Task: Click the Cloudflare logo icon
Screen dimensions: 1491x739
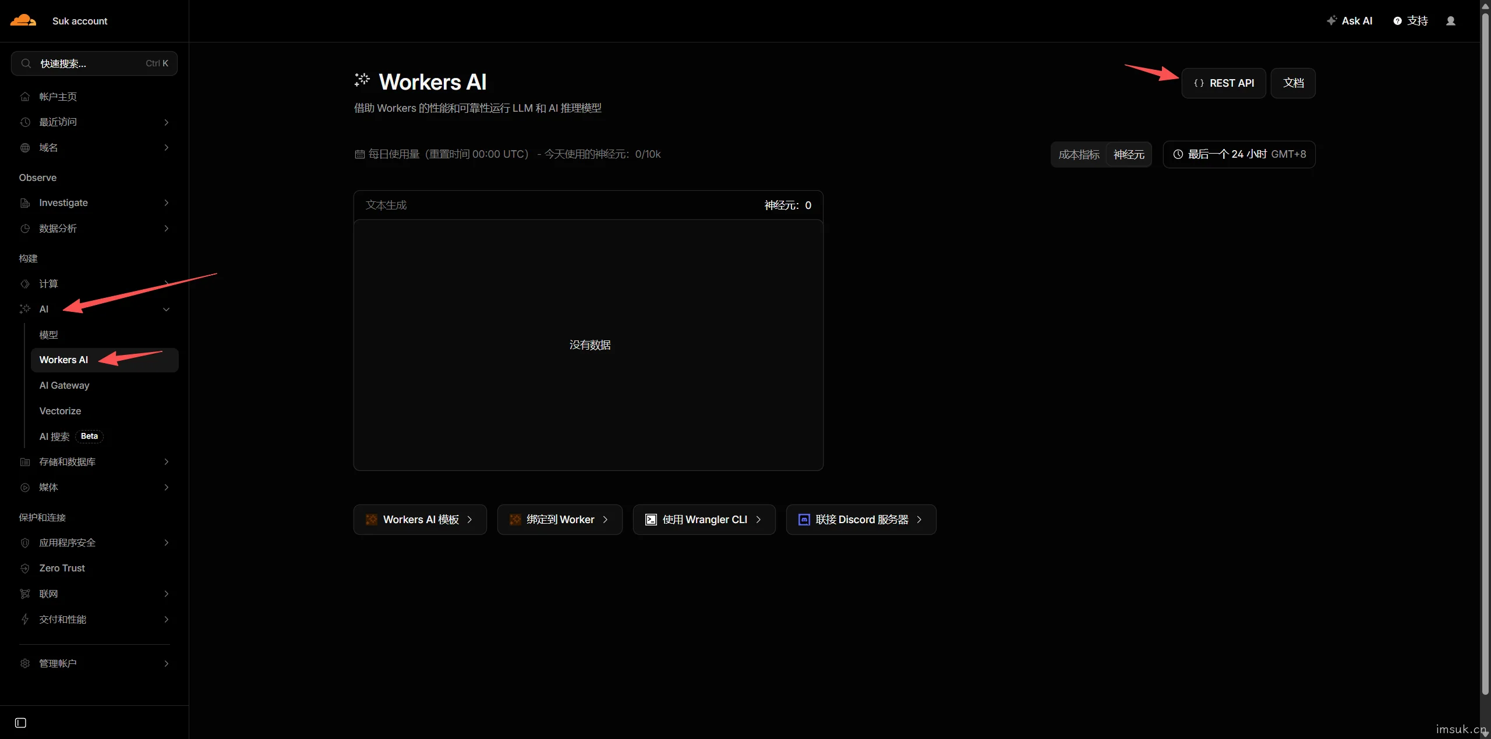Action: pos(23,20)
